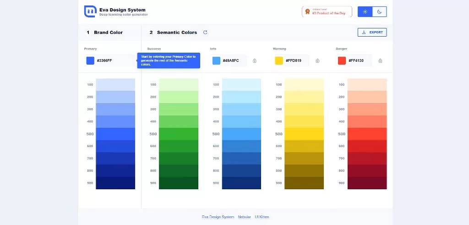Screen dimensions: 469x225
Task: Select the Brand Color step
Action: point(105,33)
